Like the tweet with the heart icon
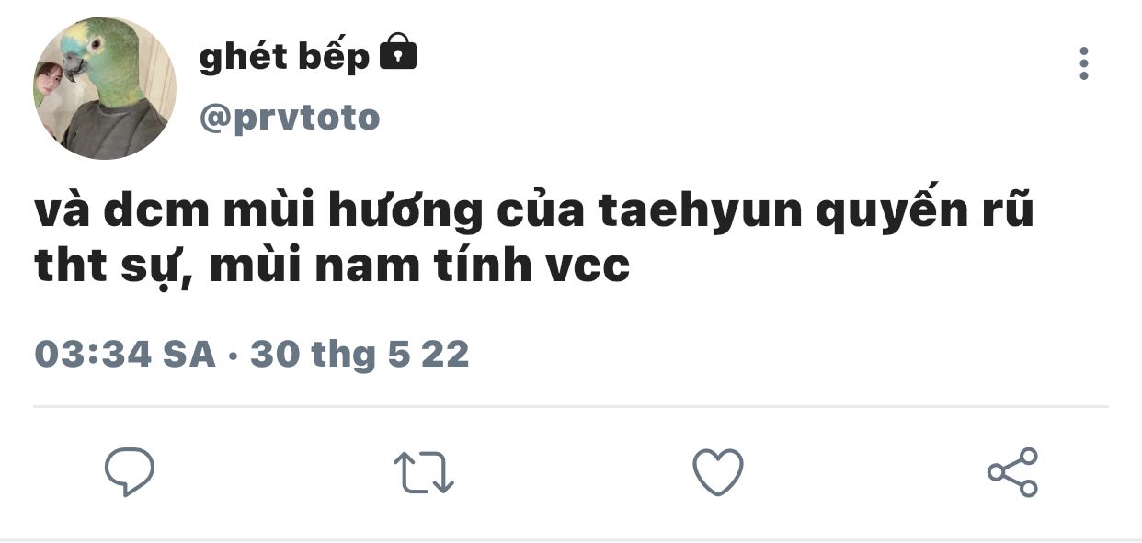This screenshot has height=543, width=1142. 717,472
